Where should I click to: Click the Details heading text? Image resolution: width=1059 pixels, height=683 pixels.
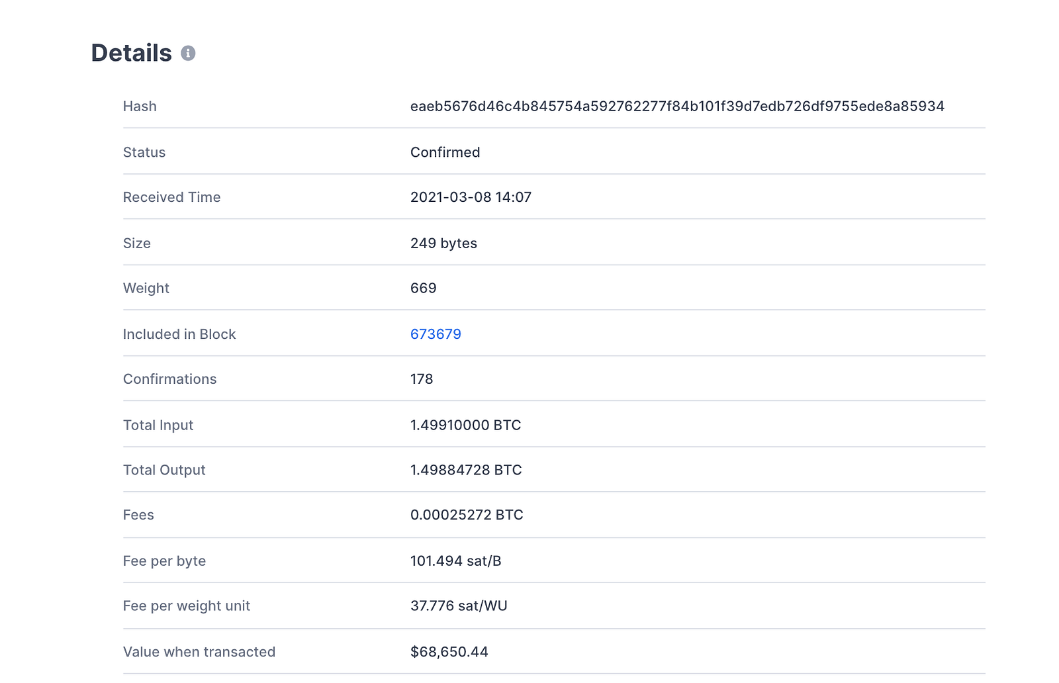click(x=131, y=54)
